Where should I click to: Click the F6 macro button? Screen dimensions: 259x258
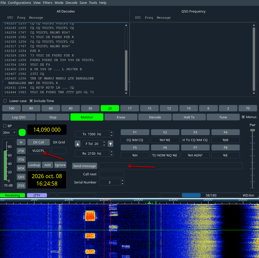165,148
